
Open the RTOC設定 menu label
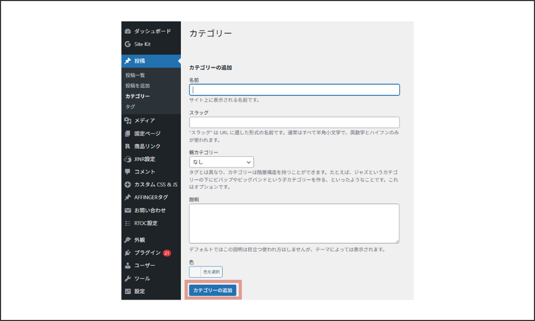pyautogui.click(x=146, y=223)
